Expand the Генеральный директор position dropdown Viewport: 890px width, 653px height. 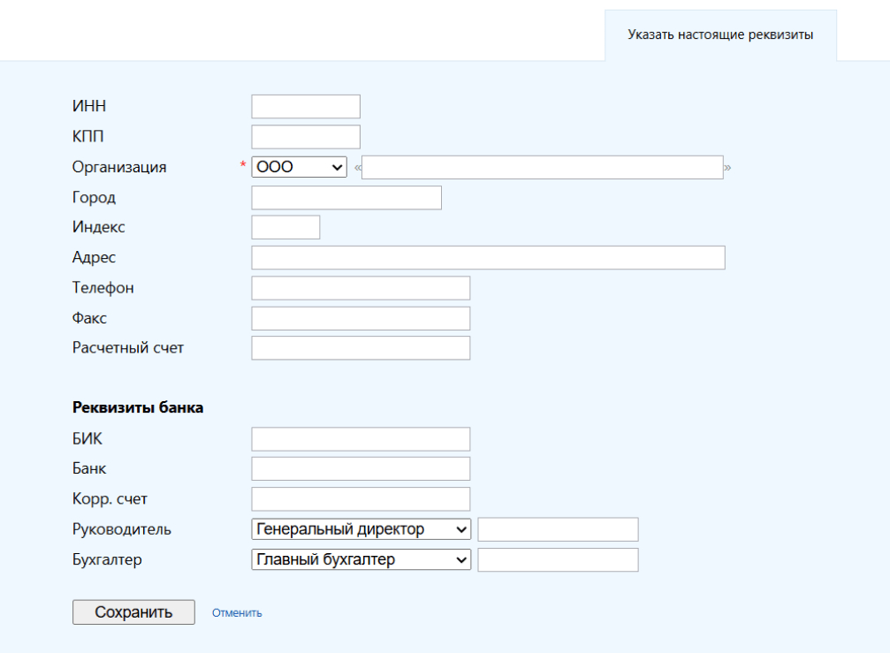[361, 529]
